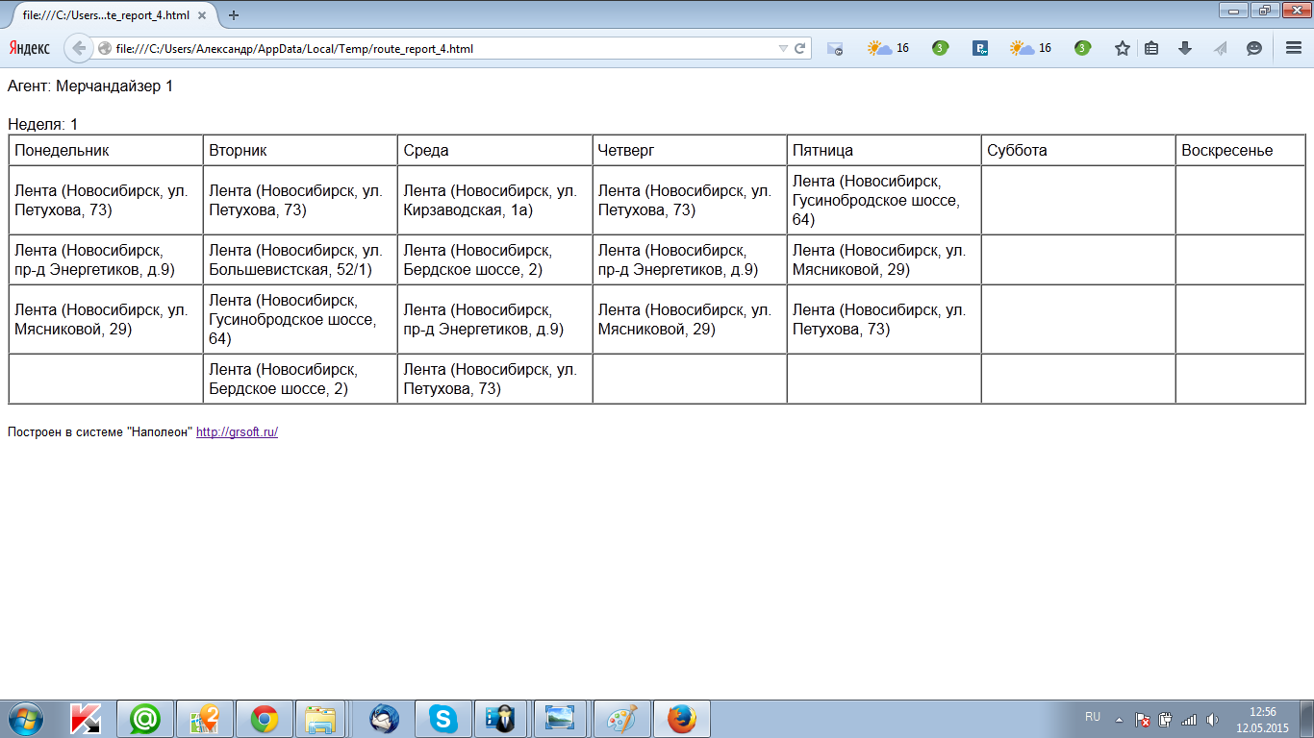1314x738 pixels.
Task: Click the power plug tray icon
Action: pyautogui.click(x=1166, y=719)
